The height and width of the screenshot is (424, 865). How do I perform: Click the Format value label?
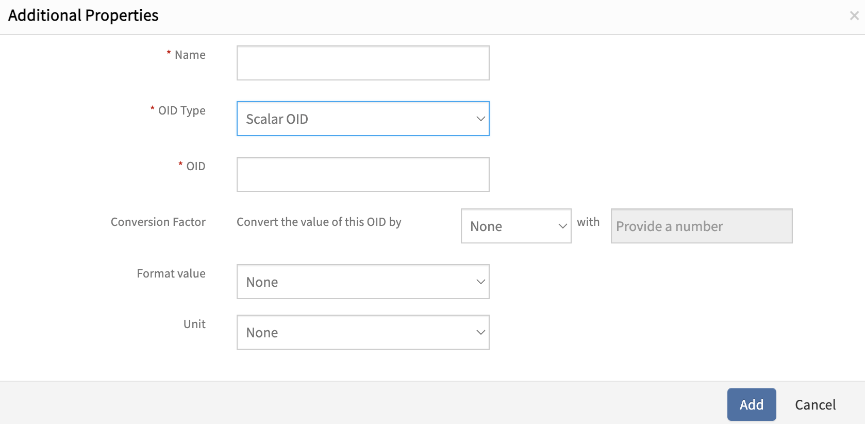[x=171, y=273]
